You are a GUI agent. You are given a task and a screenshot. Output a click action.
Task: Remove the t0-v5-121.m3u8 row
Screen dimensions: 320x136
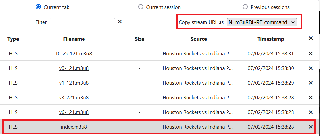310,54
